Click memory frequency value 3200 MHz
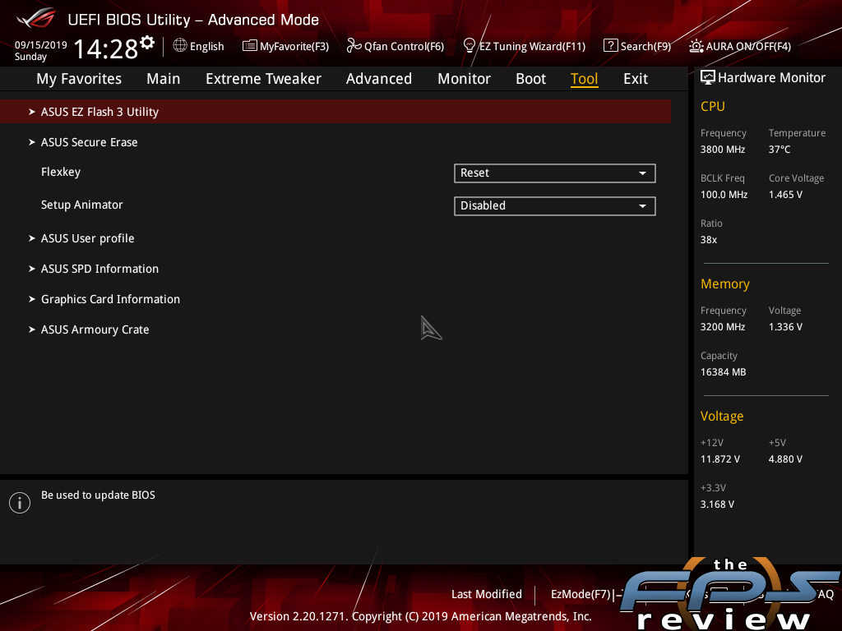This screenshot has width=842, height=631. pyautogui.click(x=723, y=327)
